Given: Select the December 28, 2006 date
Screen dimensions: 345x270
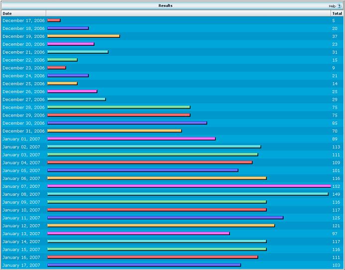Looking at the screenshot, I should pos(23,108).
